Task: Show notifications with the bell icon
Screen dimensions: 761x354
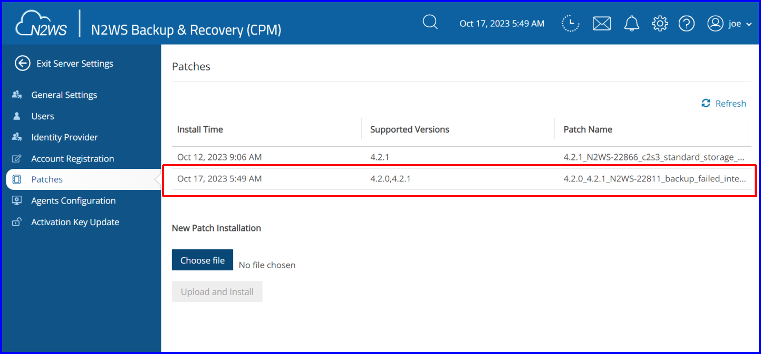Action: pyautogui.click(x=631, y=24)
